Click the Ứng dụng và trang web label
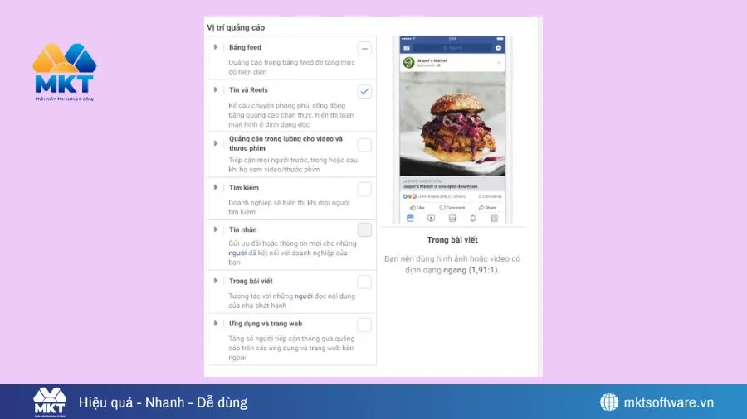747x419 pixels. coord(266,324)
